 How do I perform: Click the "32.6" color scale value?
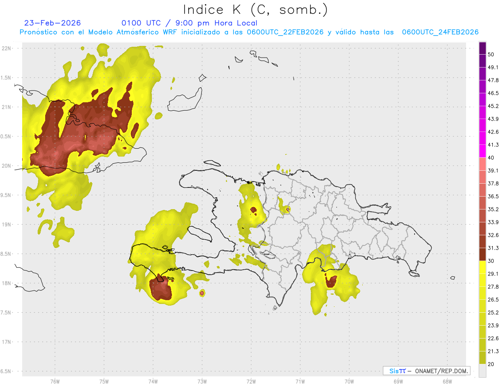(493, 235)
